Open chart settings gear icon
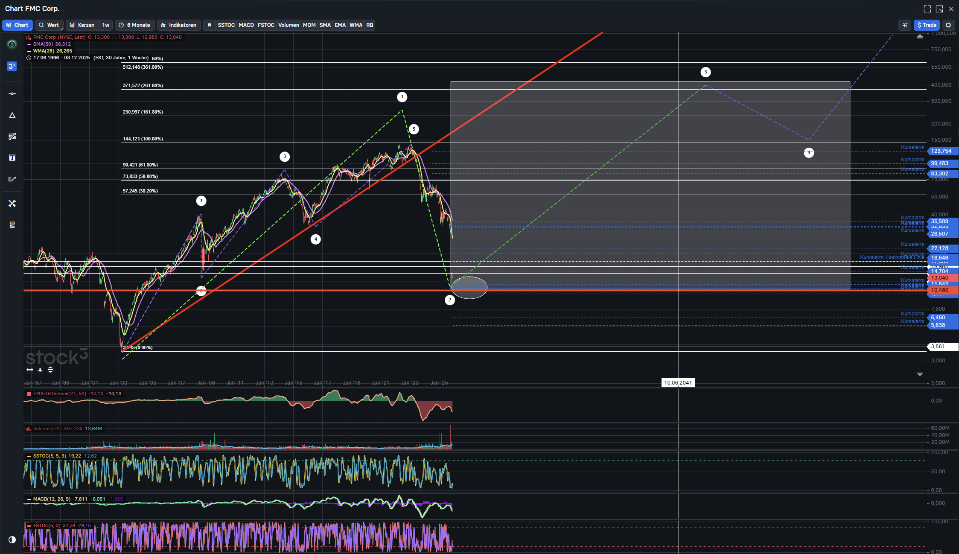This screenshot has width=959, height=554. [x=948, y=25]
